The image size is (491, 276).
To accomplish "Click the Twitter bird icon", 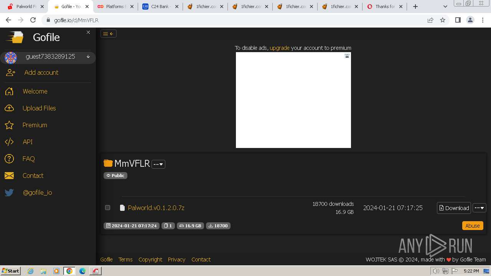I will [x=9, y=192].
